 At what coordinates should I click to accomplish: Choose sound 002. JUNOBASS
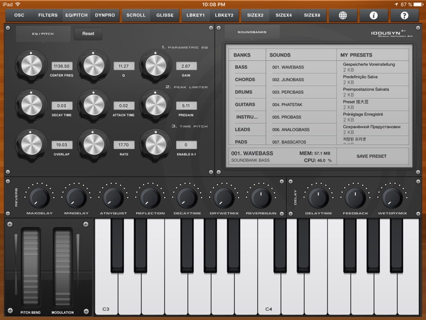click(x=301, y=80)
